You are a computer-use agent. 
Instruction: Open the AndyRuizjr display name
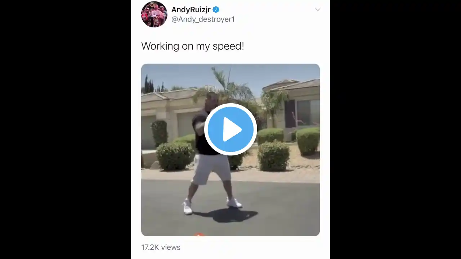coord(191,10)
